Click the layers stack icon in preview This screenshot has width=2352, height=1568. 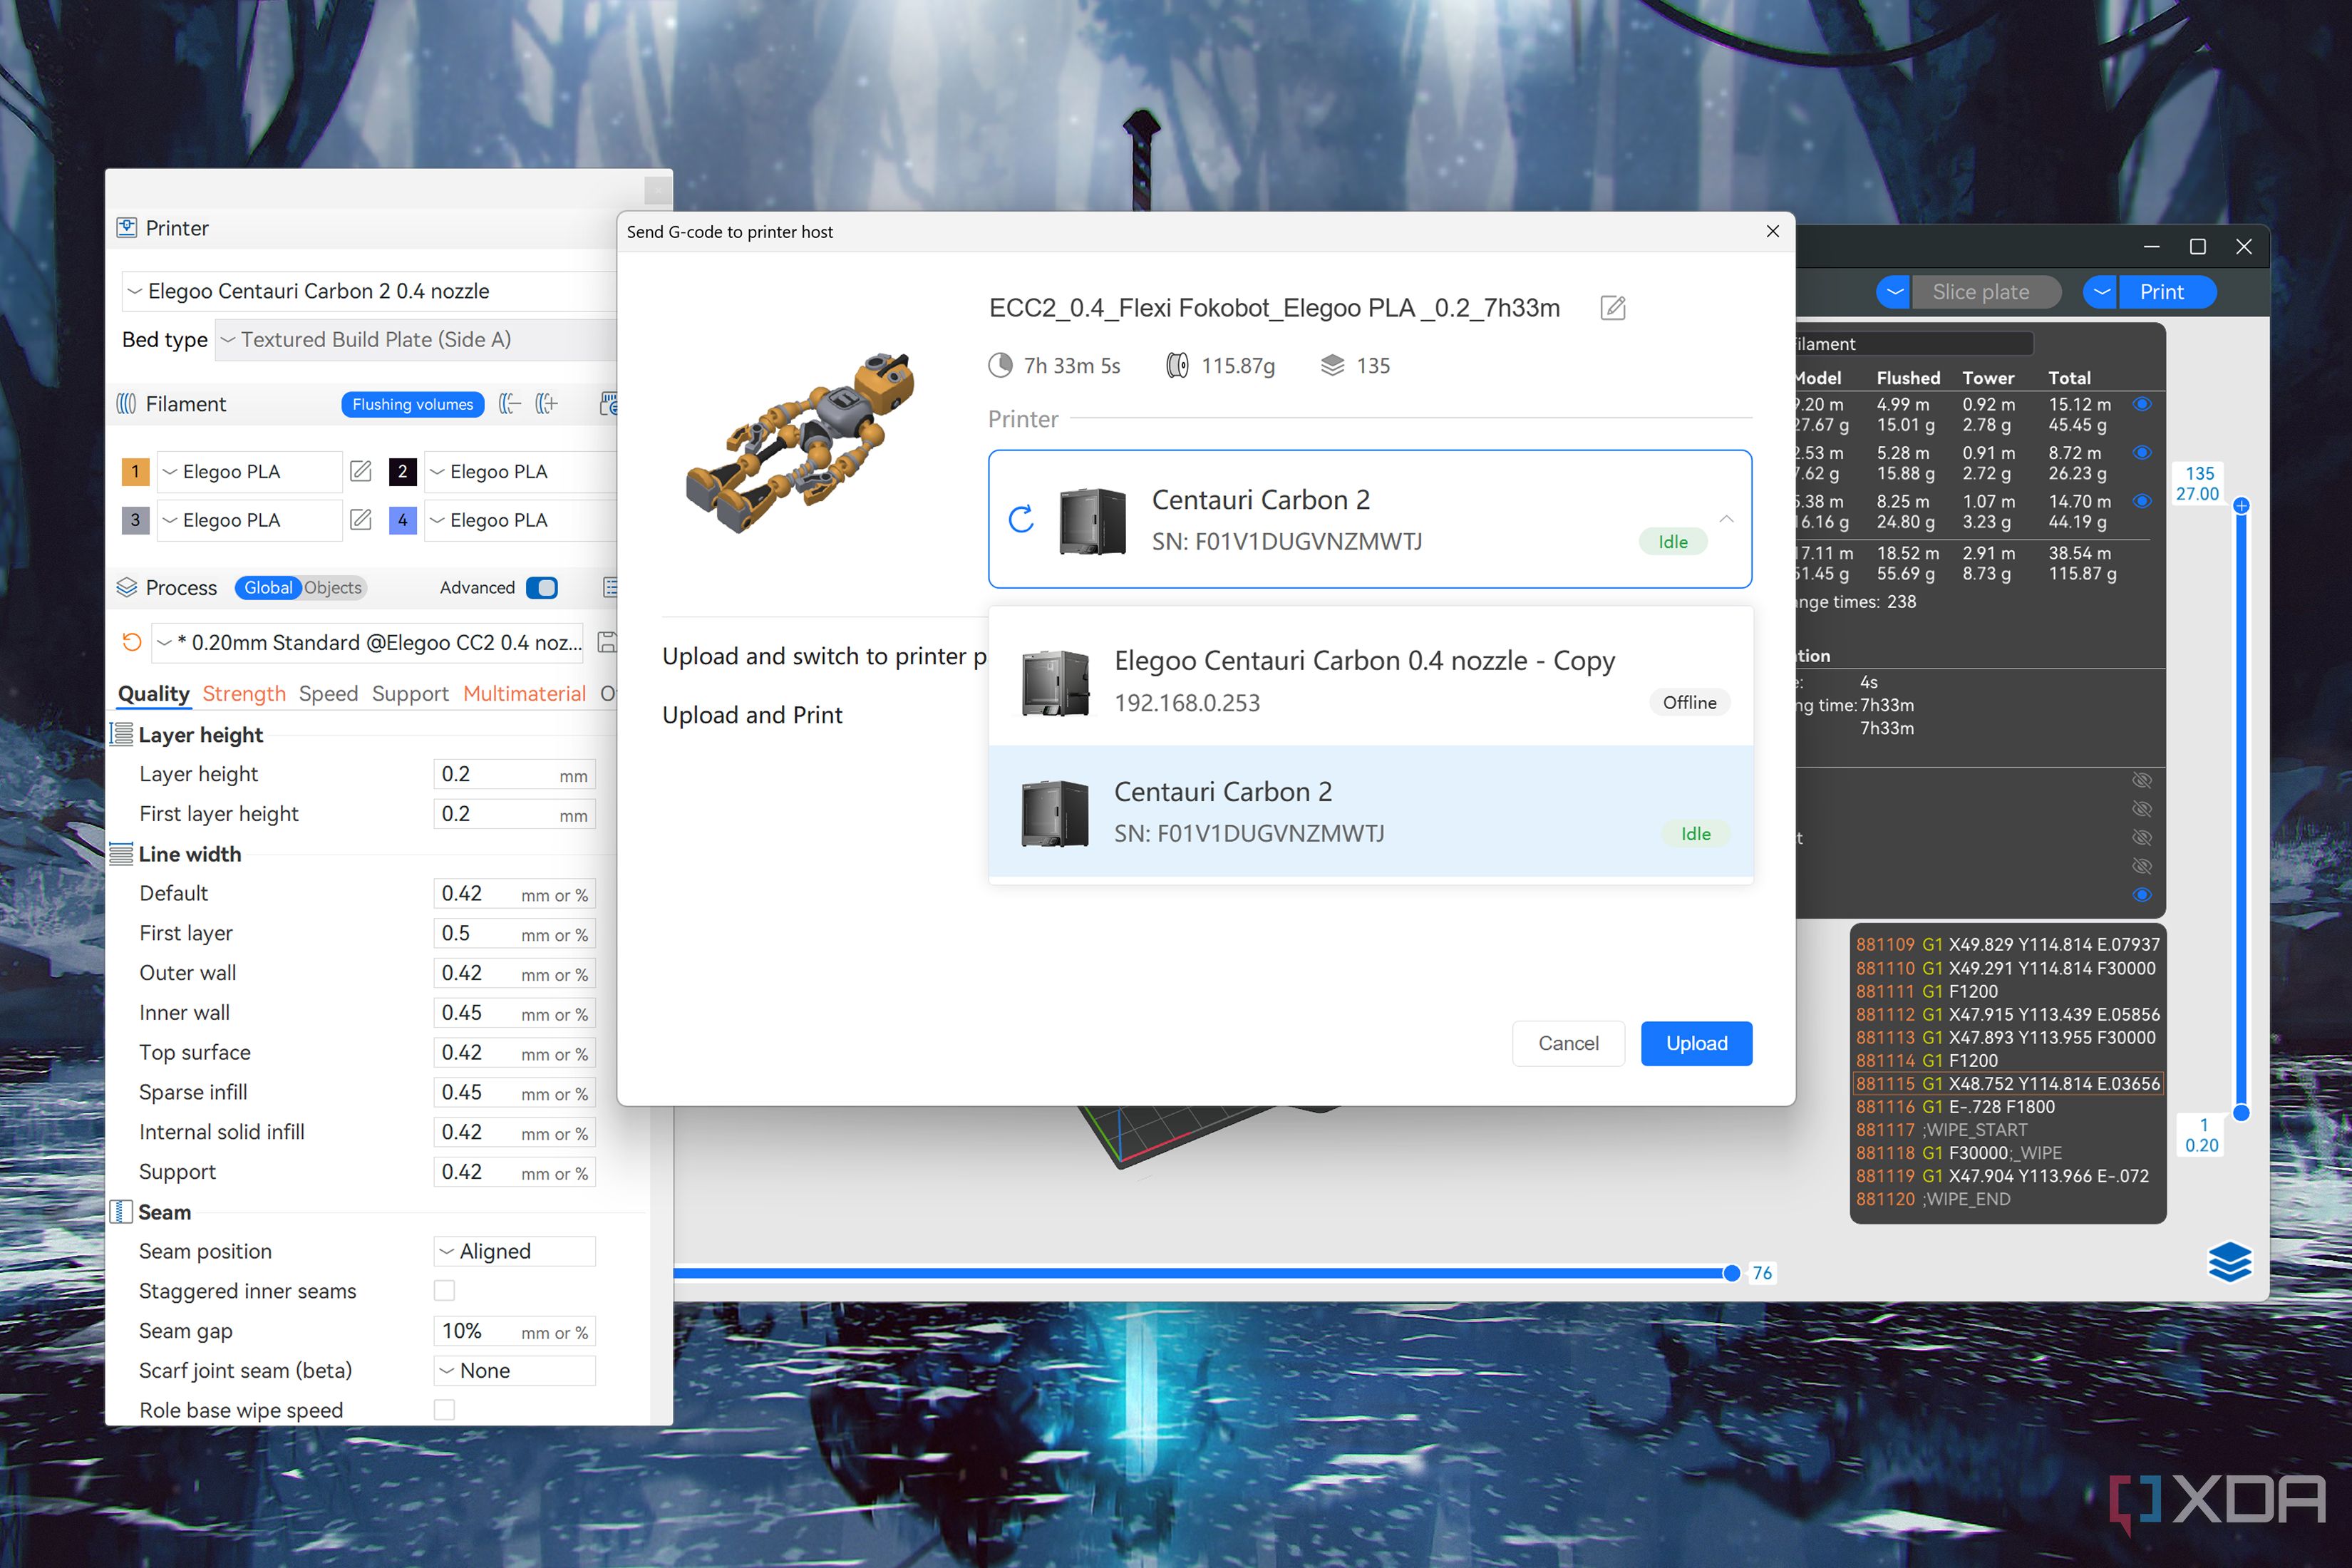(2229, 1262)
